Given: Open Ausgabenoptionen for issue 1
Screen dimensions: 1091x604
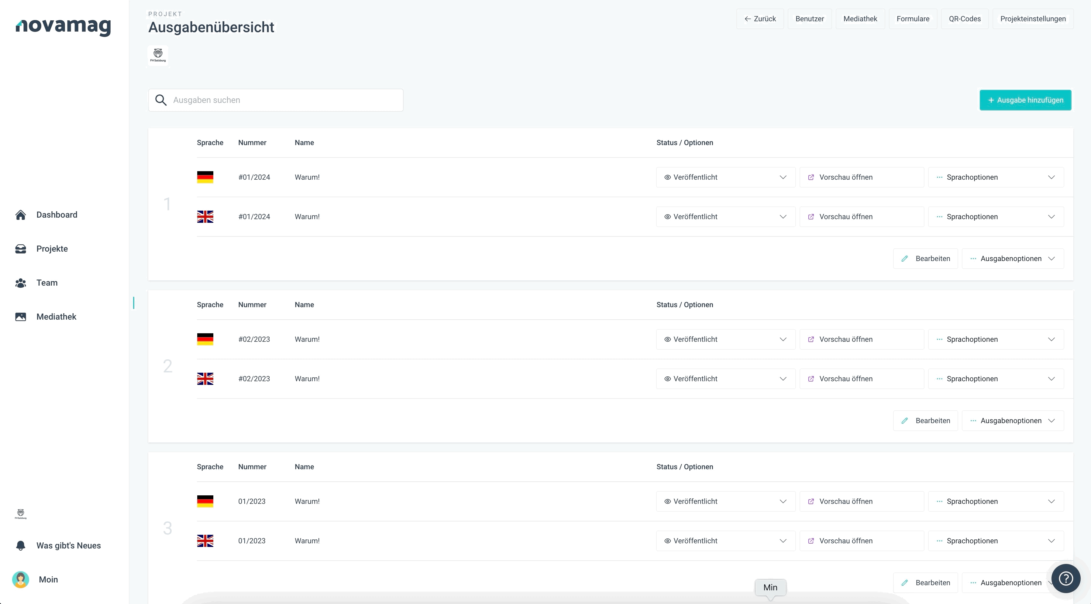Looking at the screenshot, I should [1013, 258].
